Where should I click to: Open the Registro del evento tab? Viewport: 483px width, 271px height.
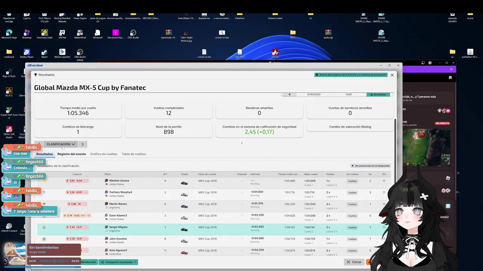72,154
